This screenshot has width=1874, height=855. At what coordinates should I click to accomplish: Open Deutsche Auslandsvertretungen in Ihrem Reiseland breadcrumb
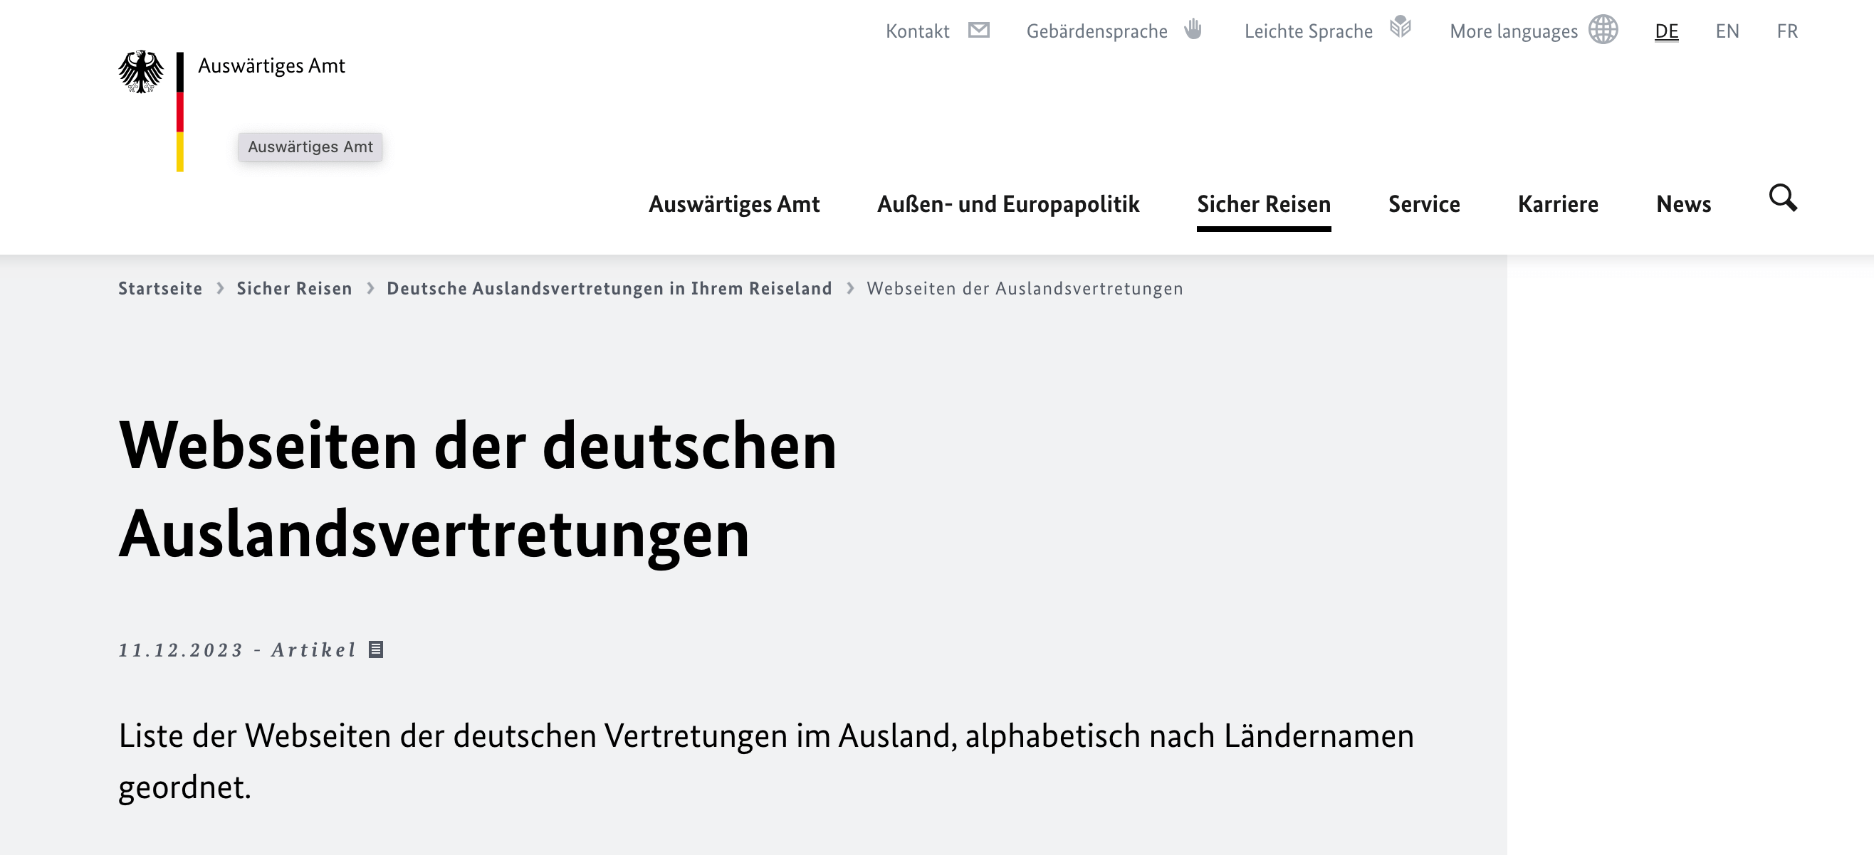tap(609, 289)
